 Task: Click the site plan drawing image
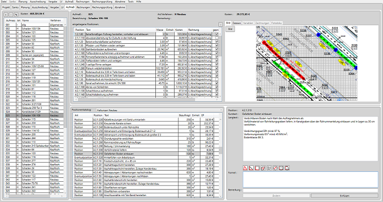click(x=306, y=63)
